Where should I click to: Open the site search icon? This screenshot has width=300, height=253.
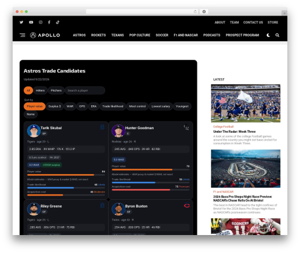[x=277, y=35]
